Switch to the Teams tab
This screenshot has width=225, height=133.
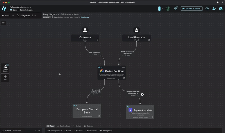(88, 126)
